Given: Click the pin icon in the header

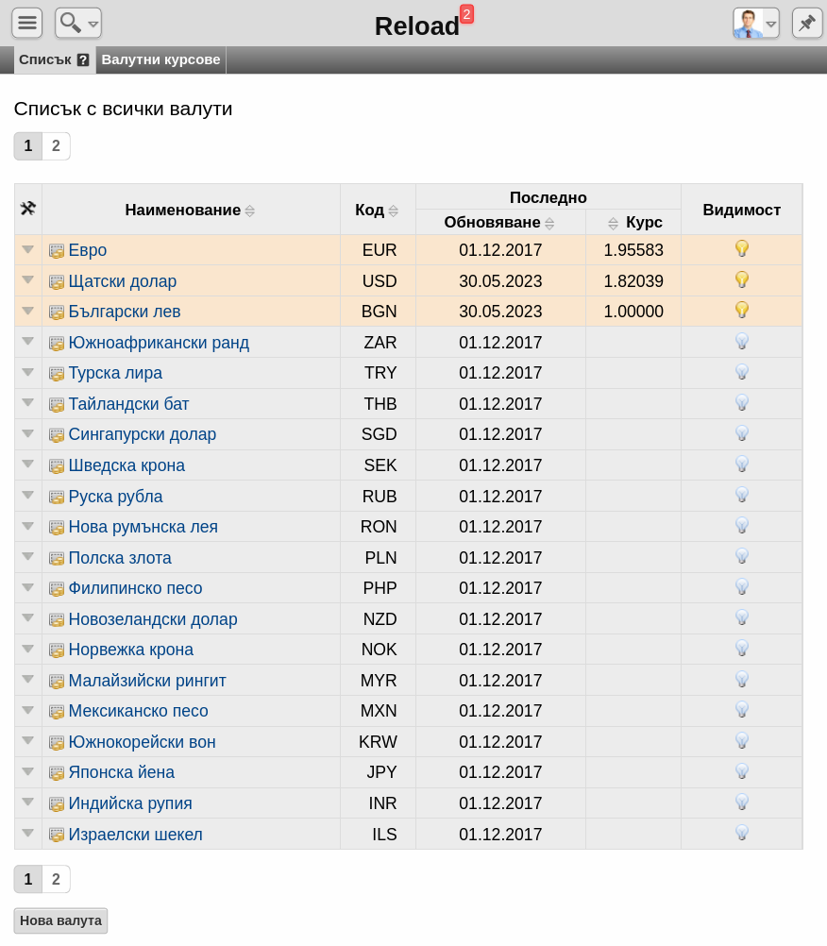Looking at the screenshot, I should point(807,23).
